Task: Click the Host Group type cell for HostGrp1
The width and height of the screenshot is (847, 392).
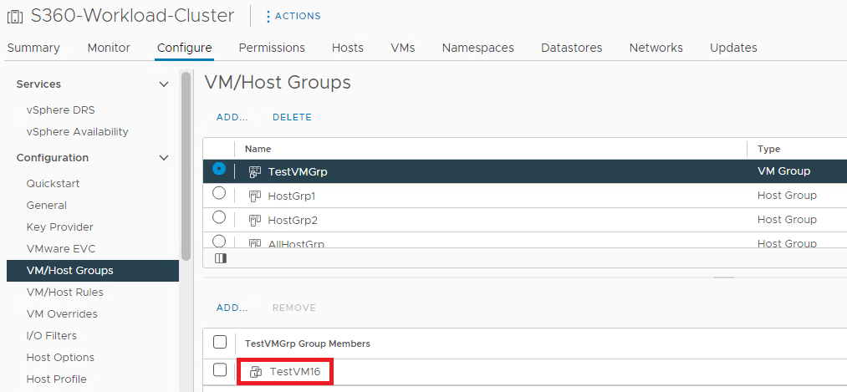Action: tap(787, 196)
